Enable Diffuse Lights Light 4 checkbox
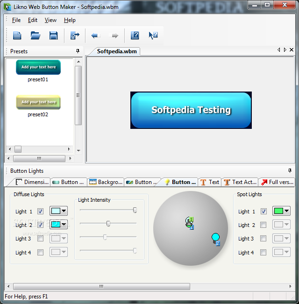Image resolution: width=299 pixels, height=304 pixels. click(40, 252)
